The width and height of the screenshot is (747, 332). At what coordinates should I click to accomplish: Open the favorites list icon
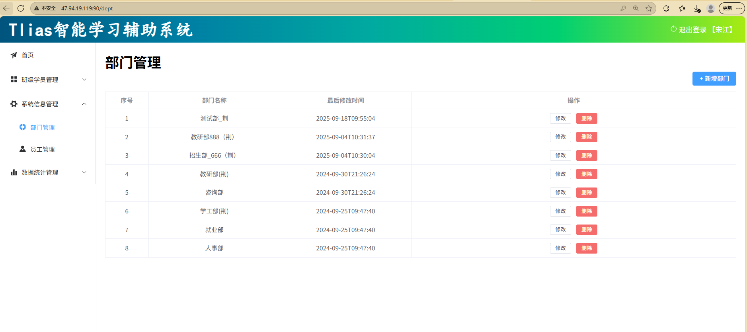(682, 8)
